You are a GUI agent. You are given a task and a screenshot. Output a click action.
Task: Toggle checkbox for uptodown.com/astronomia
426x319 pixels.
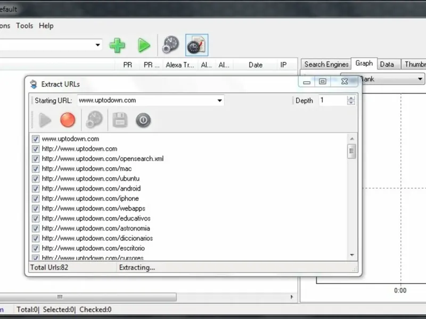click(35, 229)
